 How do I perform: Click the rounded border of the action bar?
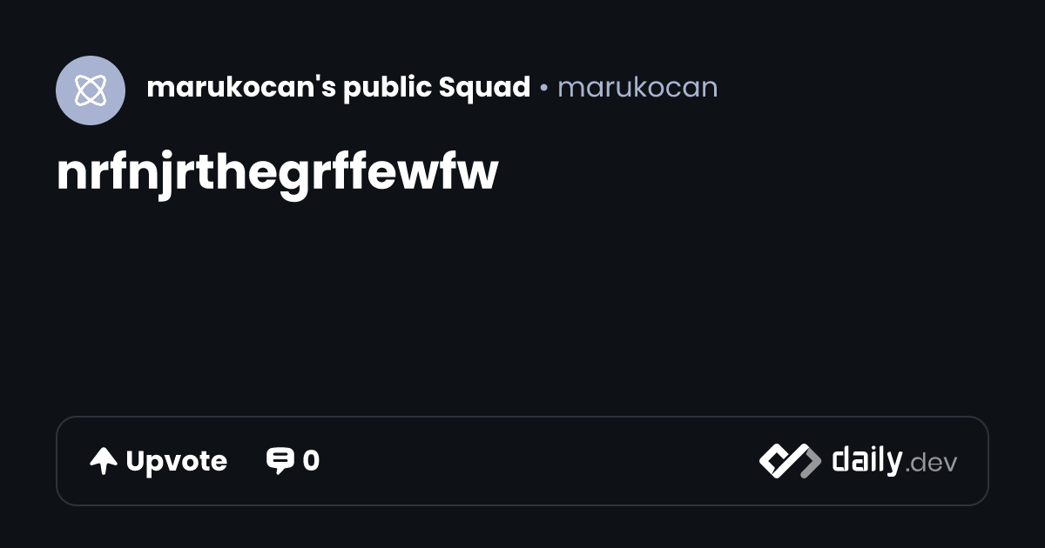(x=522, y=417)
